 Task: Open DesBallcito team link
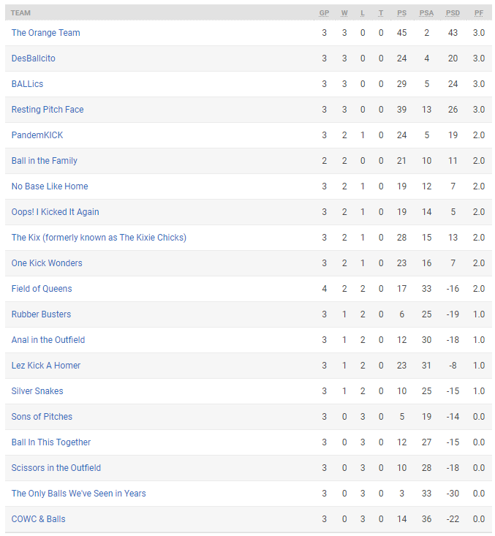click(34, 58)
